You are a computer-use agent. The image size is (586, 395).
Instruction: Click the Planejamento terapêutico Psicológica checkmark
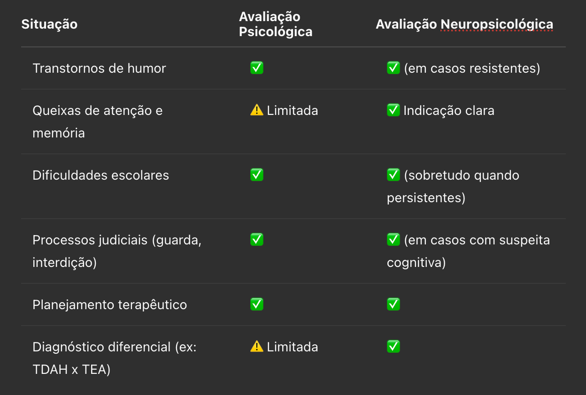tap(257, 304)
